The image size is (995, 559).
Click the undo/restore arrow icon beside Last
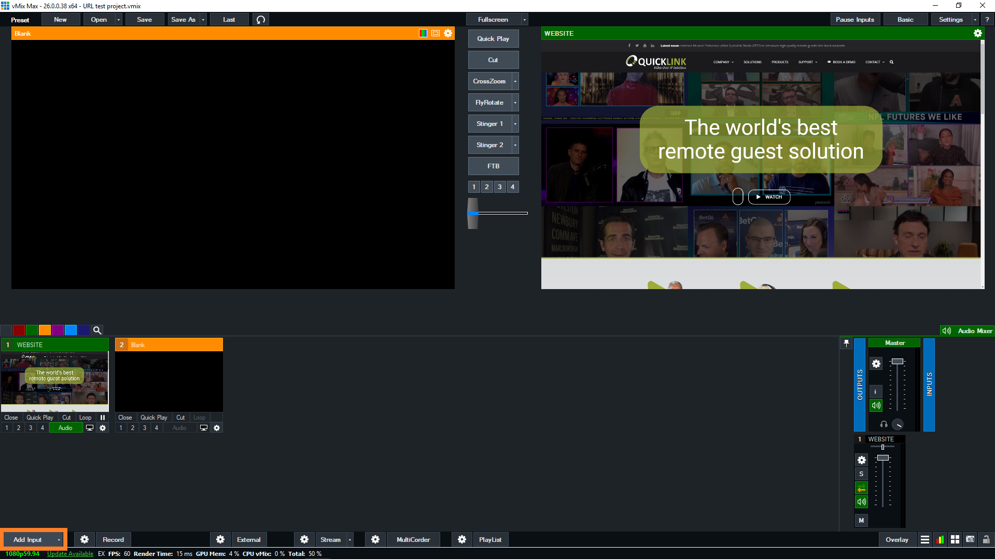(x=261, y=20)
